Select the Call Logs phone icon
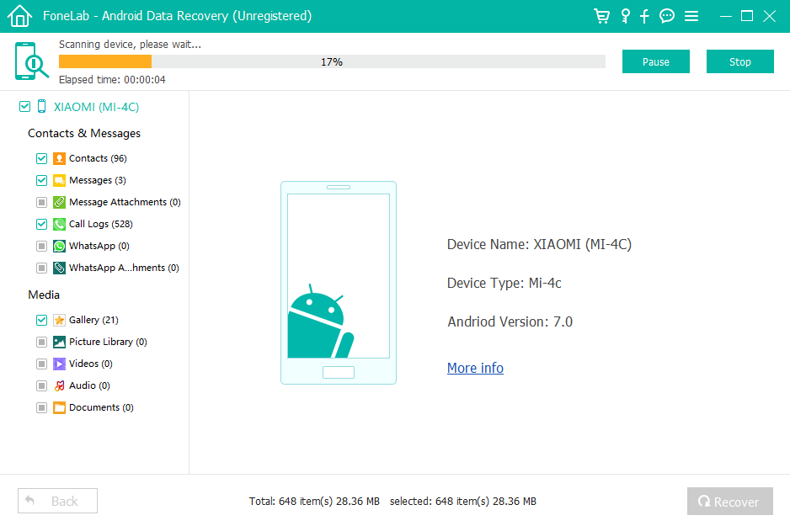790x526 pixels. (x=58, y=224)
